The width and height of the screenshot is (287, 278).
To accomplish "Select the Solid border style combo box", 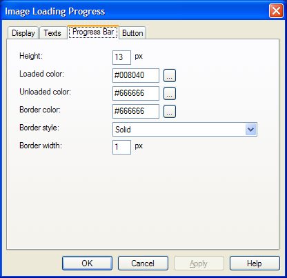I will 185,130.
